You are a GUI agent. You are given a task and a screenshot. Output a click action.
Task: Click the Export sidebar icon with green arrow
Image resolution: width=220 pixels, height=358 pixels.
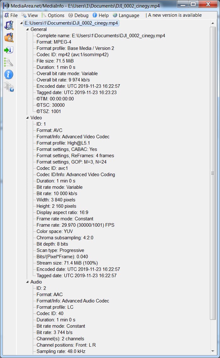tap(9, 50)
